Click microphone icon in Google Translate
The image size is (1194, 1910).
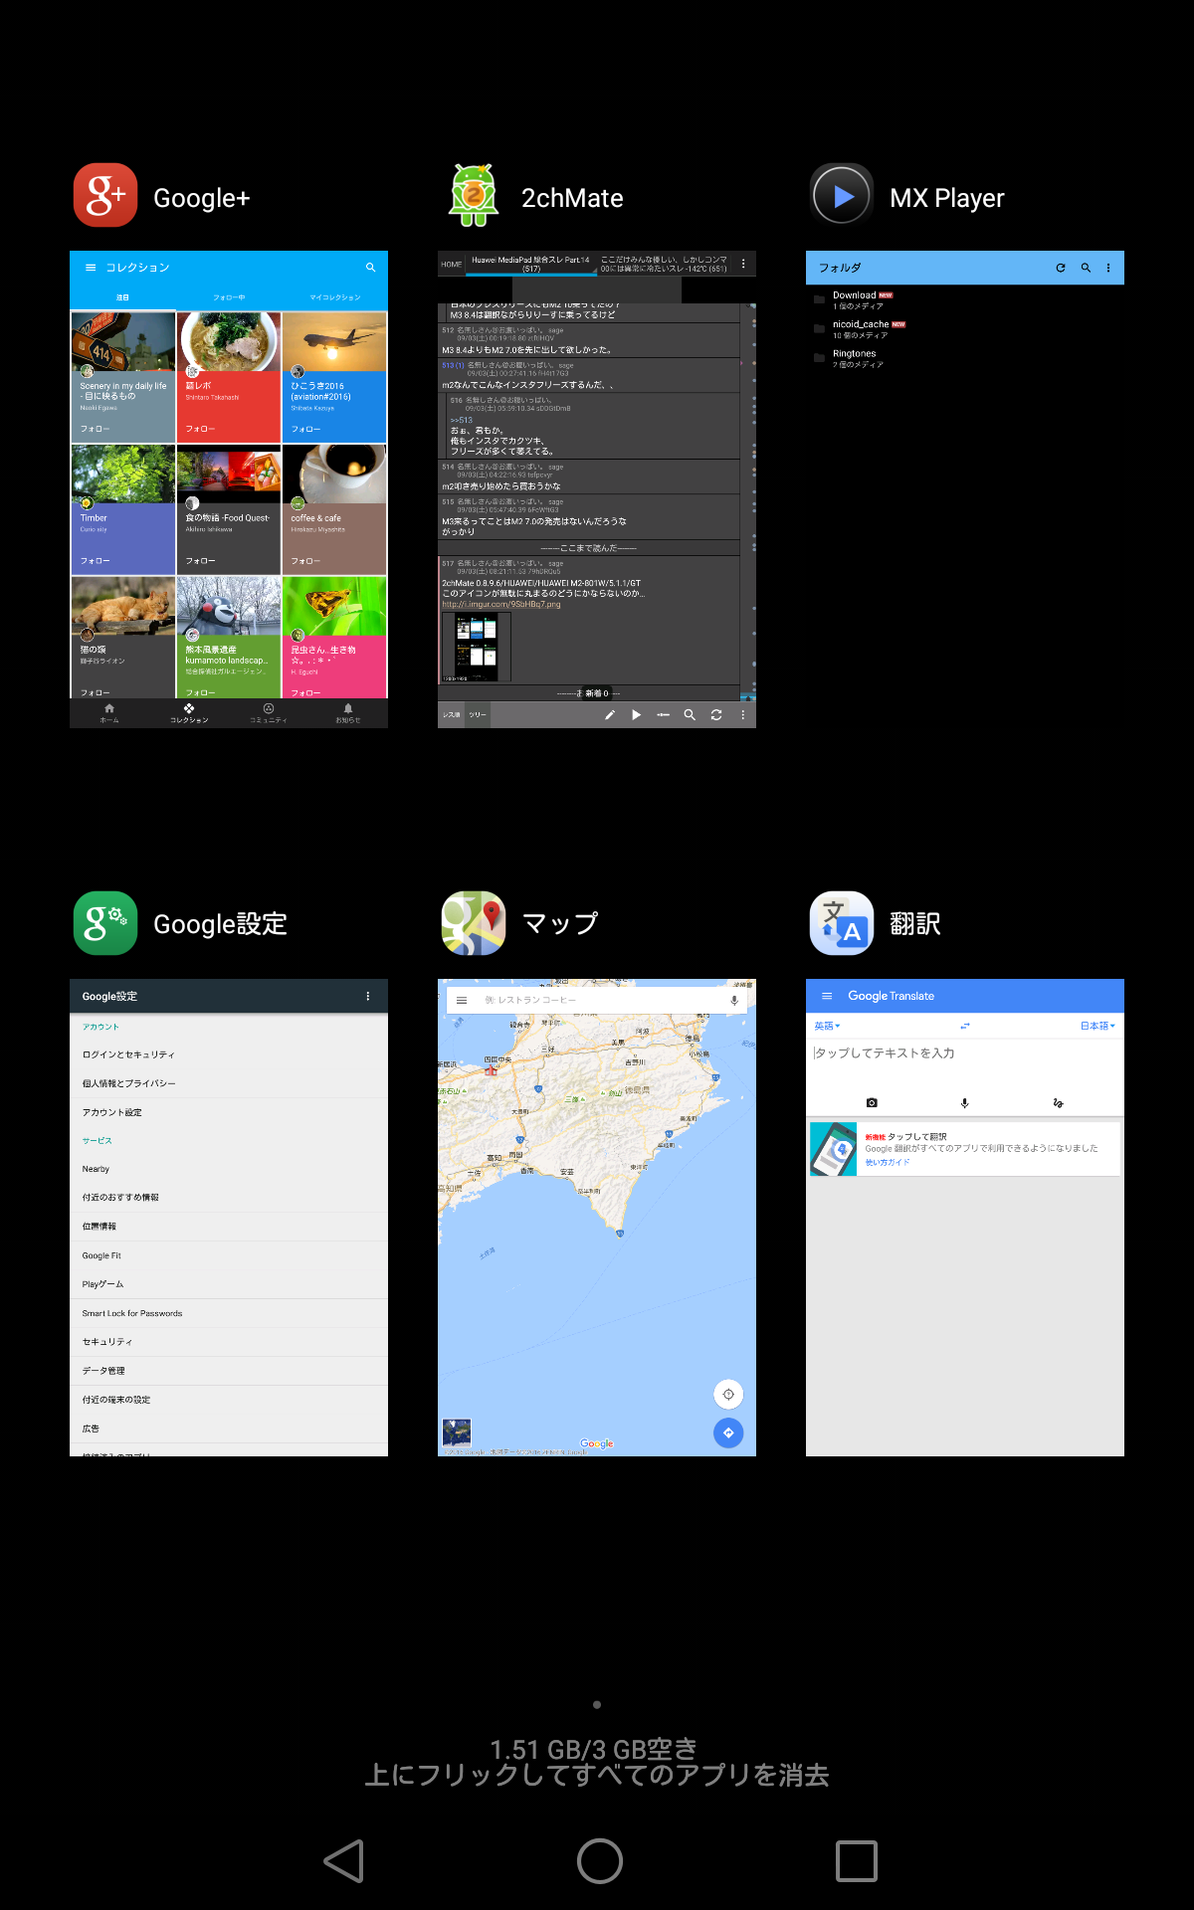(964, 1102)
